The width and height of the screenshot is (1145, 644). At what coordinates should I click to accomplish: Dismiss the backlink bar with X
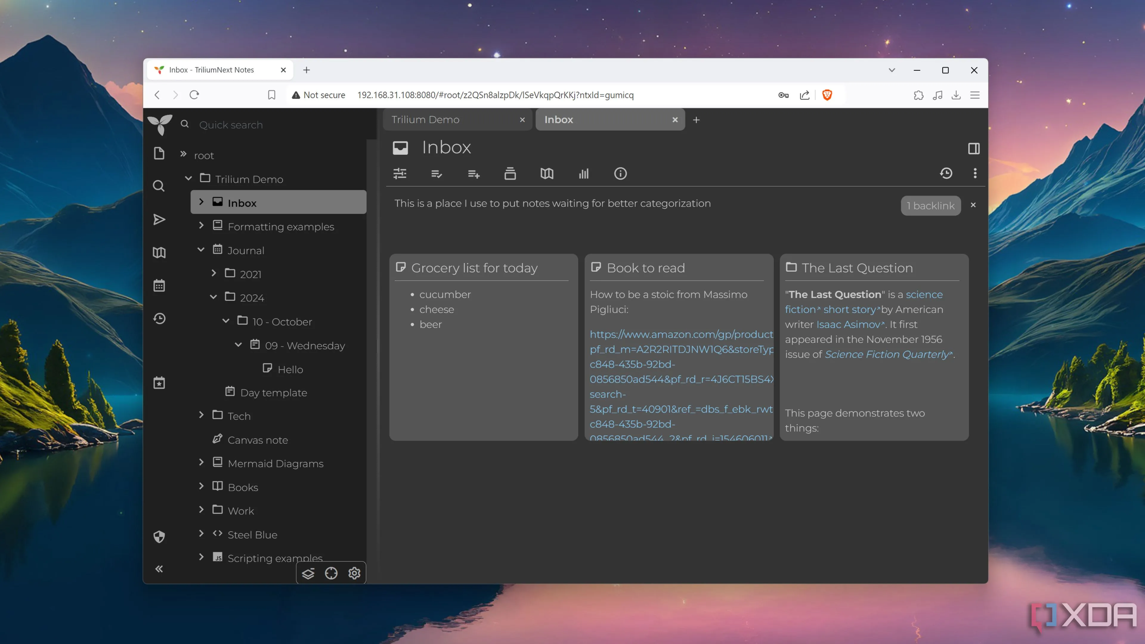(x=973, y=205)
